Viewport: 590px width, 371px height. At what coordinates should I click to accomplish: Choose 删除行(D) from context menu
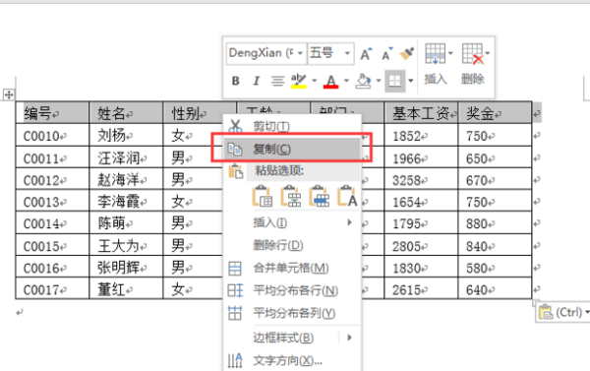click(x=293, y=246)
